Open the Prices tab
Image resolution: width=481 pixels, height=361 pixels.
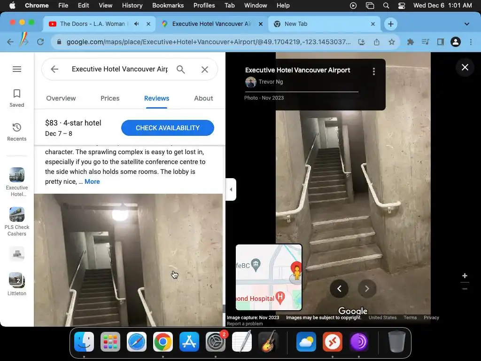110,99
